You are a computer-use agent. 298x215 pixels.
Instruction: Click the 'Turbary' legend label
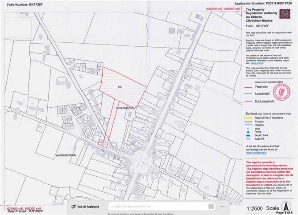click(x=259, y=122)
